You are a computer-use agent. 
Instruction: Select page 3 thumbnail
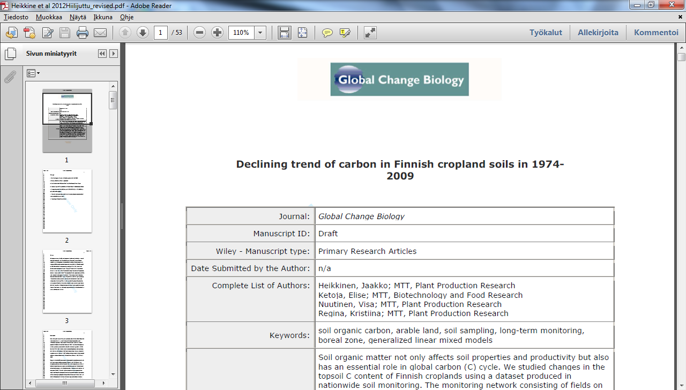pos(67,281)
